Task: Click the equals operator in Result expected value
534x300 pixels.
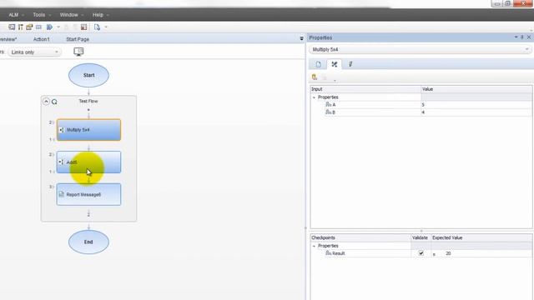Action: 434,254
